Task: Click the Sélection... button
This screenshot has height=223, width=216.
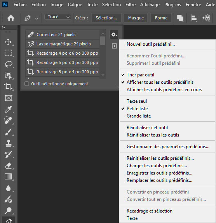Action: pos(106,18)
